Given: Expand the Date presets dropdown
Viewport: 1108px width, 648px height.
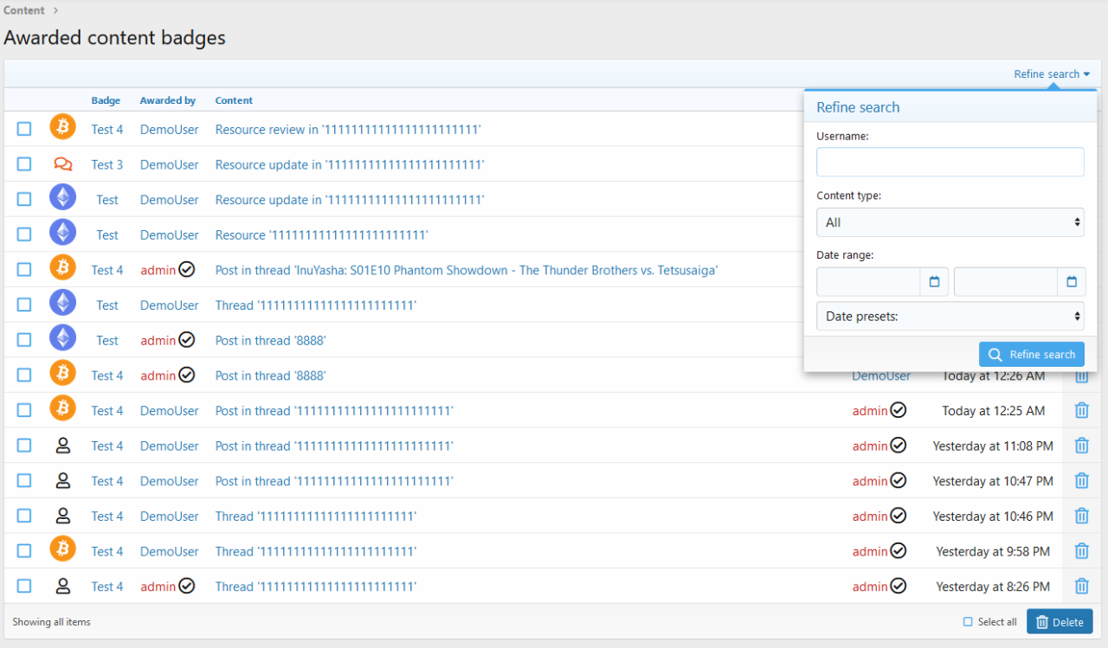Looking at the screenshot, I should [x=950, y=317].
